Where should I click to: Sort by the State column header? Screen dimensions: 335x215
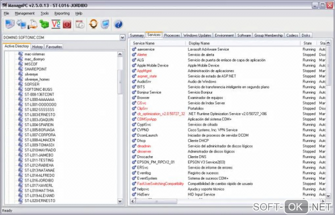click(309, 43)
